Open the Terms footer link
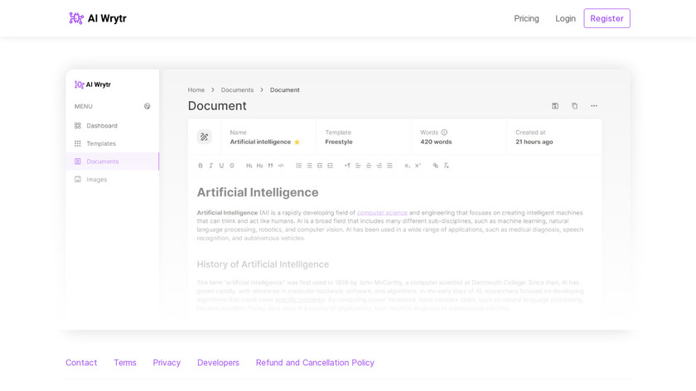This screenshot has width=696, height=391. click(x=125, y=363)
